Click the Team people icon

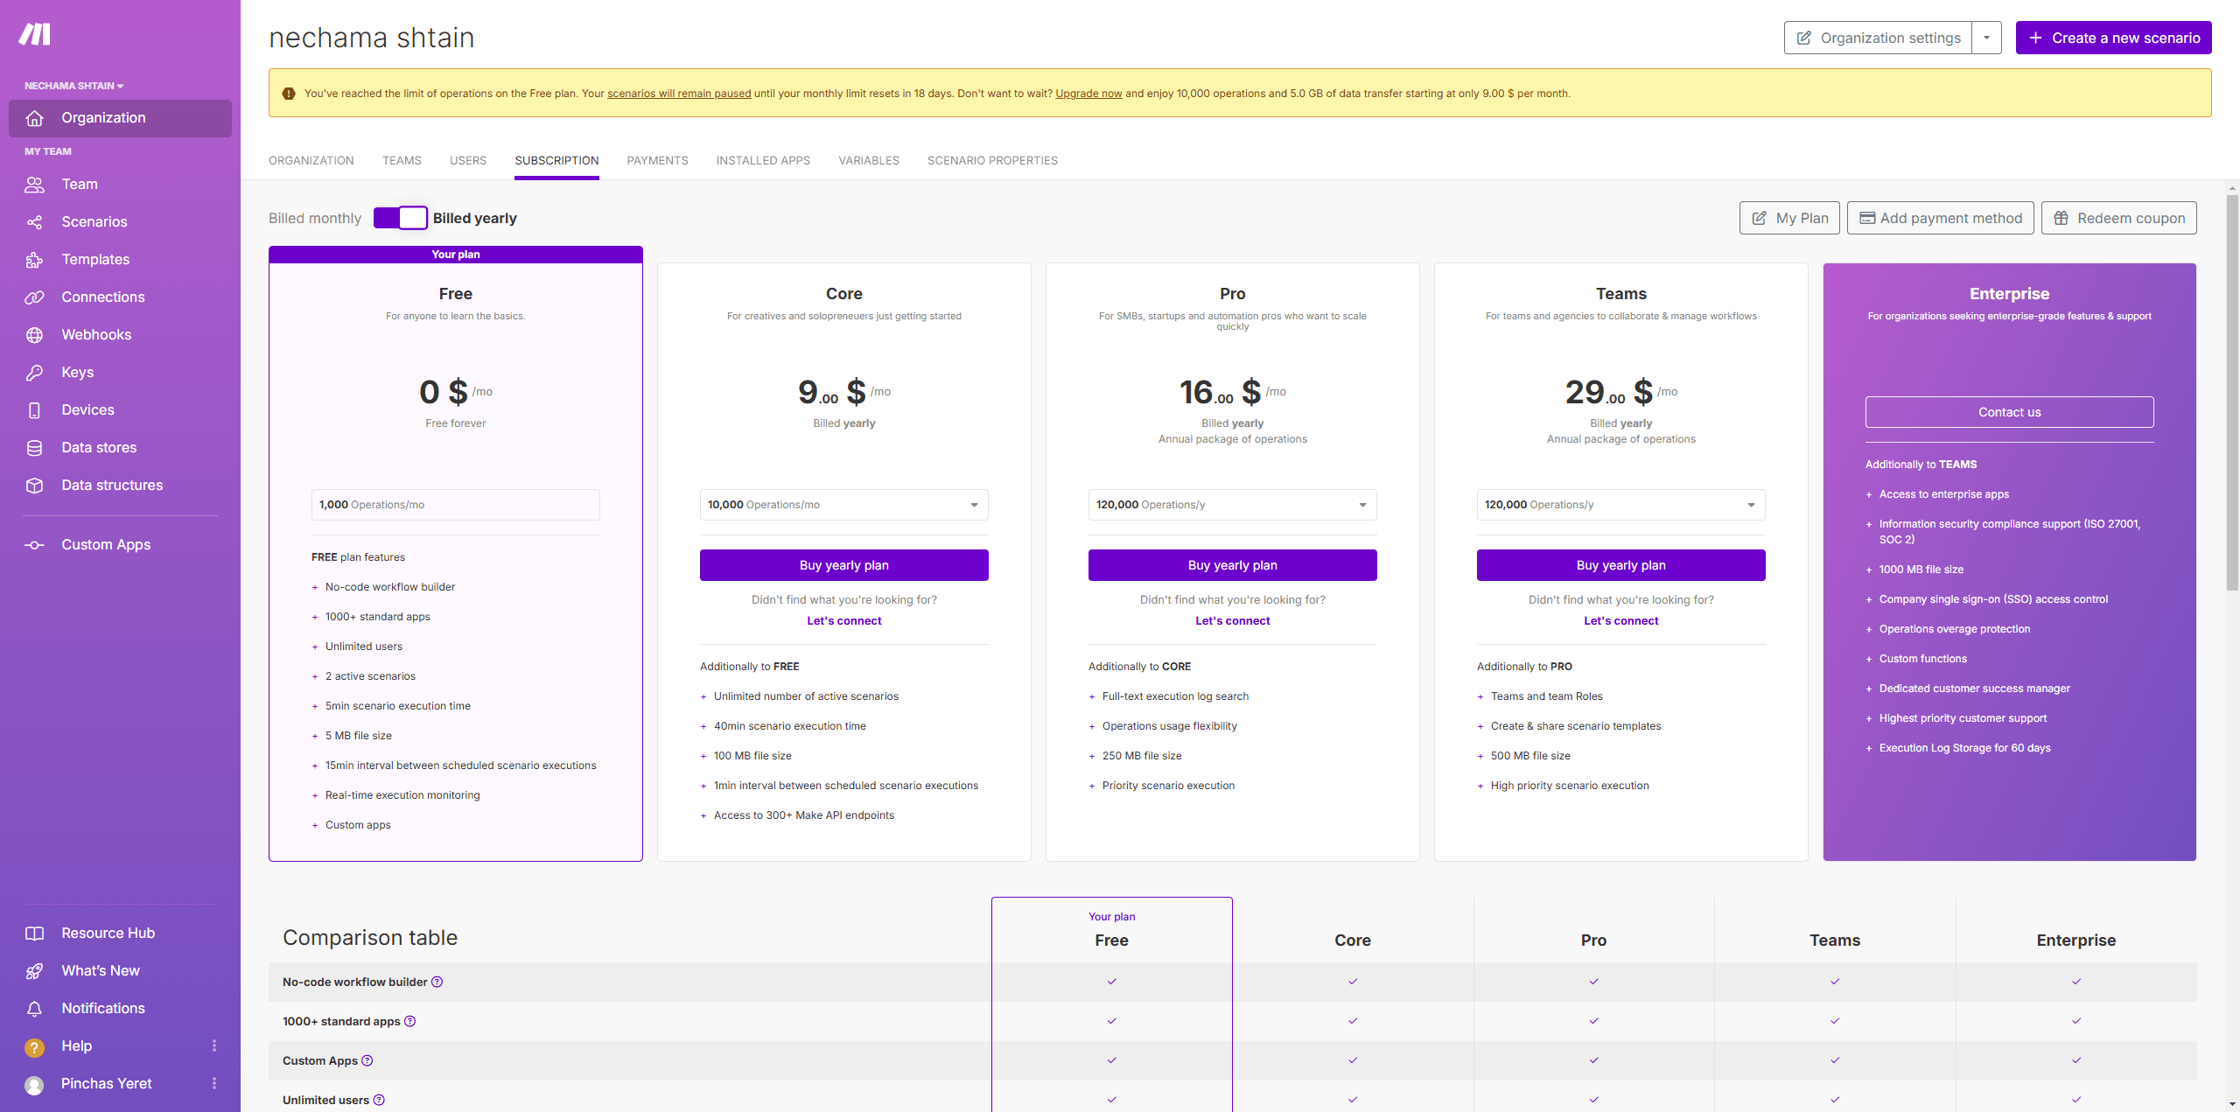35,185
